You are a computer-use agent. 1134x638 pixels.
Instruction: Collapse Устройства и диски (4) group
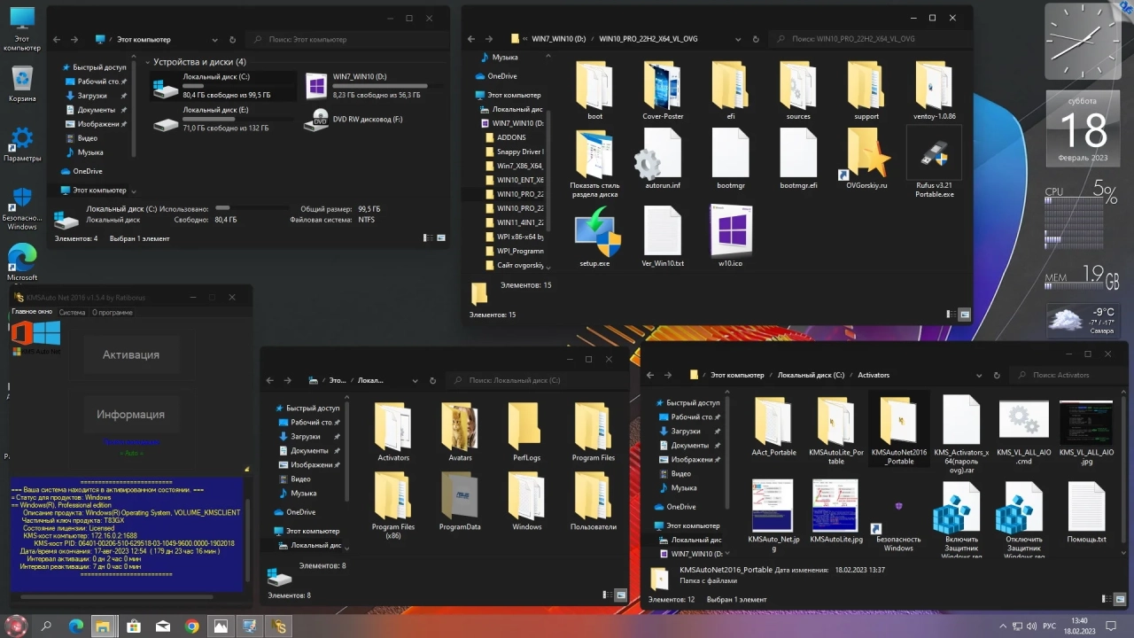pos(147,62)
